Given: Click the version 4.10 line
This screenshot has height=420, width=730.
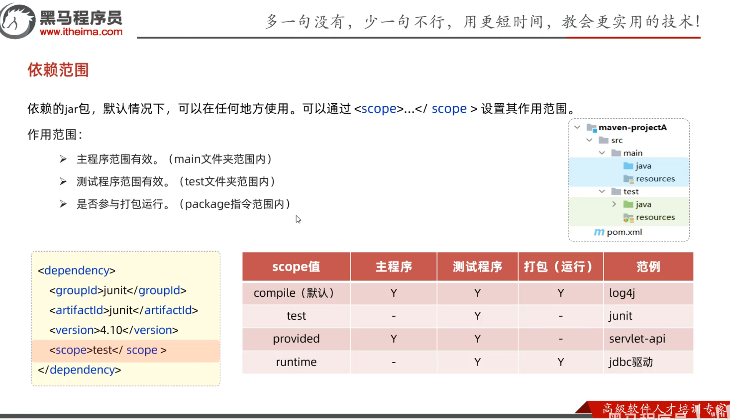Looking at the screenshot, I should coord(114,330).
